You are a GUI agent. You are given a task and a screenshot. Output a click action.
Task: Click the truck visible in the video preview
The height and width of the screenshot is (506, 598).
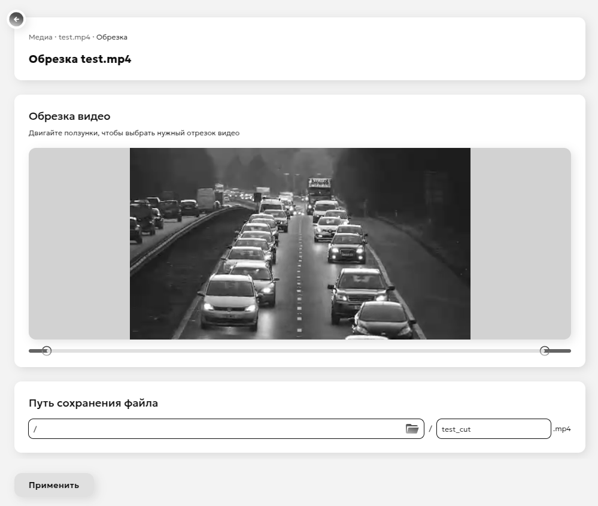[x=318, y=187]
